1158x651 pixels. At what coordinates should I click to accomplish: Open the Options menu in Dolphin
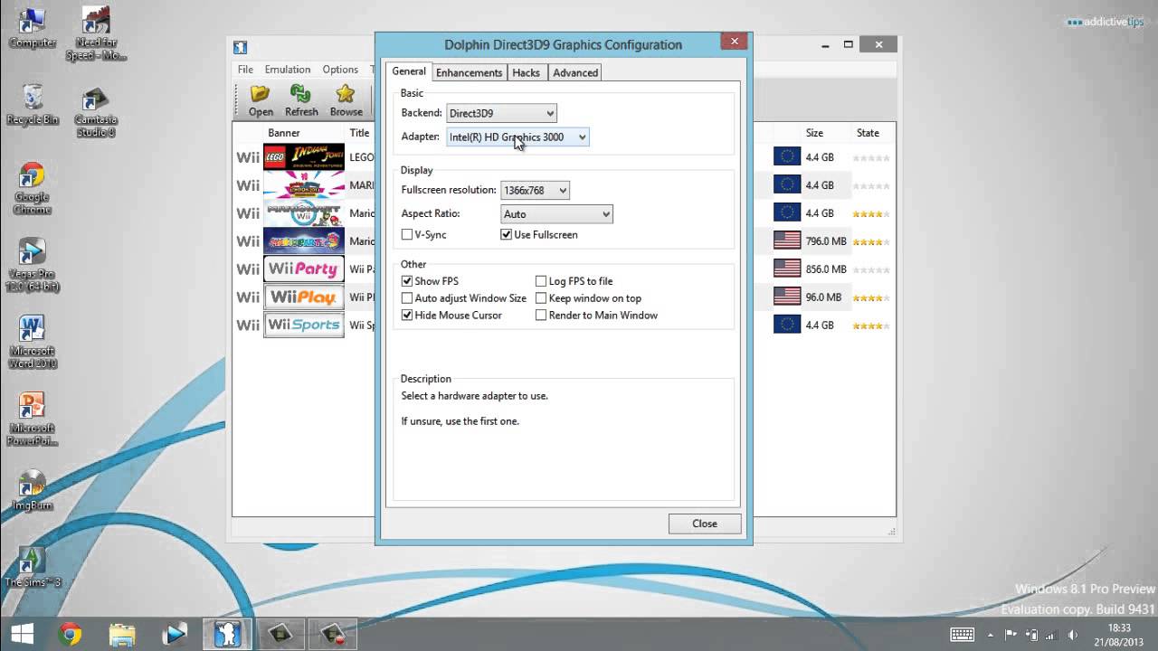(x=340, y=70)
